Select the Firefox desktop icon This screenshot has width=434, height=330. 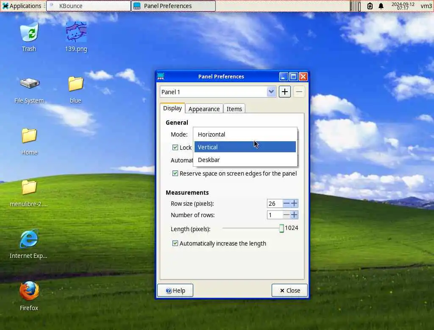(x=29, y=296)
